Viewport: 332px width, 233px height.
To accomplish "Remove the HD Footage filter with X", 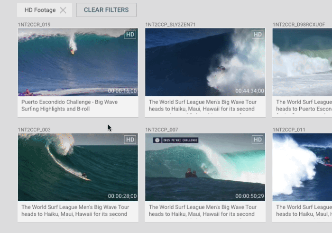I will point(63,10).
